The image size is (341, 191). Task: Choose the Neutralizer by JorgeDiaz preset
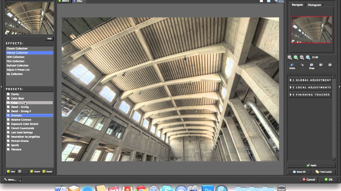click(30, 137)
